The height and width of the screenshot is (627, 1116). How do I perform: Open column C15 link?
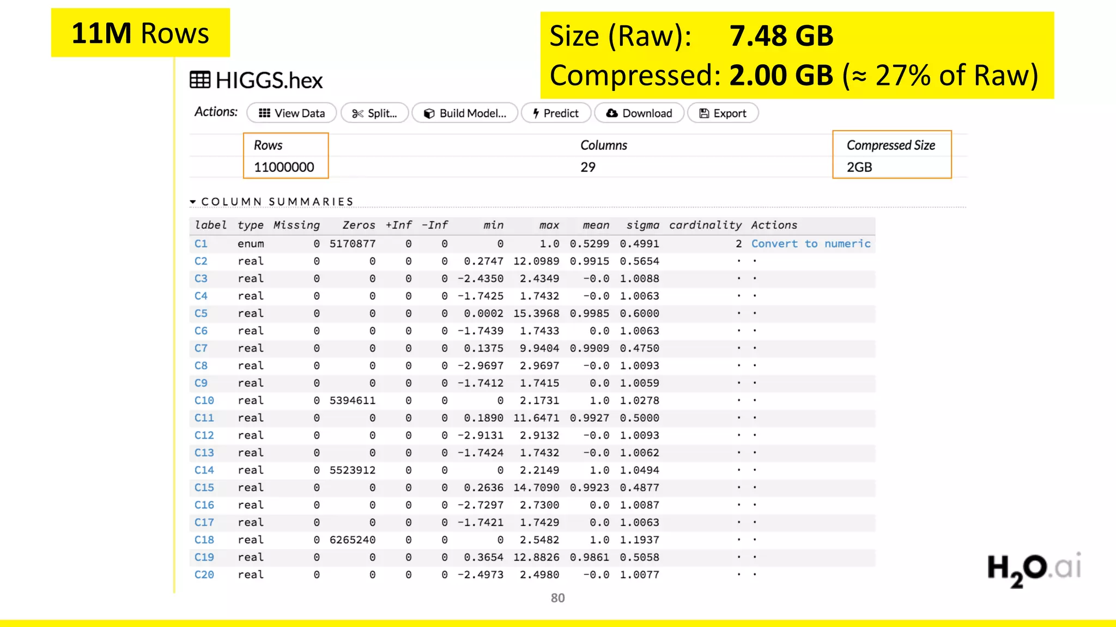[x=204, y=488]
